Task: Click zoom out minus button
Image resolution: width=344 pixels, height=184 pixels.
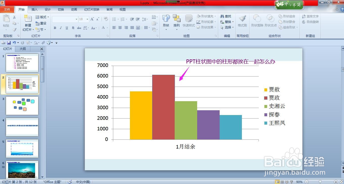Action: [307, 182]
